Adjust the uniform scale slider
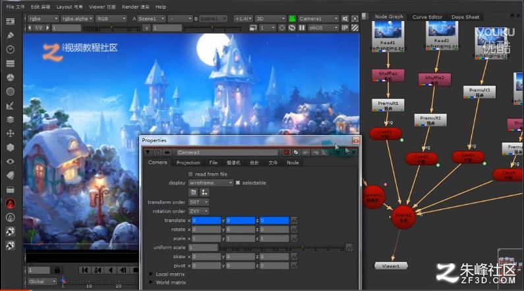This screenshot has height=291, width=524. [282, 248]
